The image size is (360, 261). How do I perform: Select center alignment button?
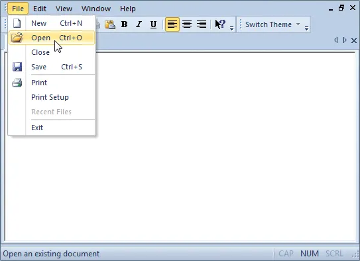187,24
